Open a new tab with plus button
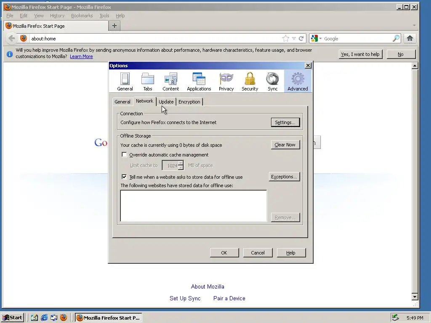Screen dimensions: 431x323 pos(114,26)
